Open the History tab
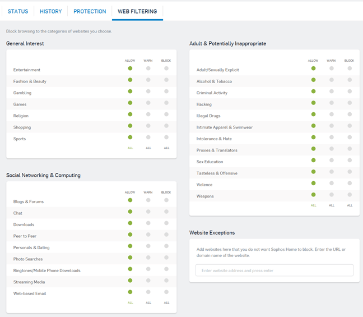This screenshot has height=317, width=363. point(51,11)
